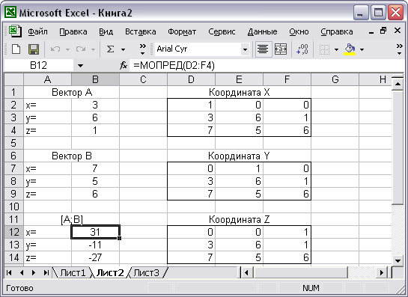Click horizontal scrollbar right arrow

point(382,272)
